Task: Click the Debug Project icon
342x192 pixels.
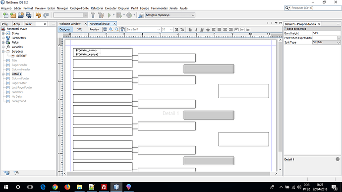Action: pos(119,15)
